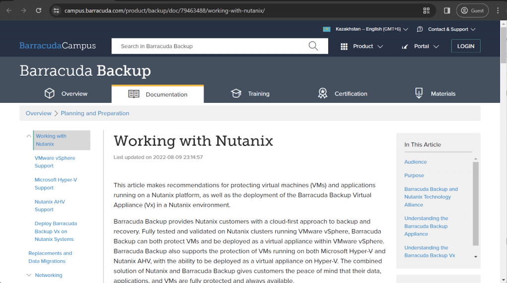Click the browser address bar URL
507x283 pixels.
[x=164, y=11]
